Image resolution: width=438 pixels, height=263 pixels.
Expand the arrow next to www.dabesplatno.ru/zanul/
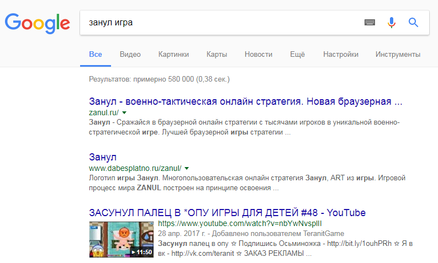click(x=187, y=169)
